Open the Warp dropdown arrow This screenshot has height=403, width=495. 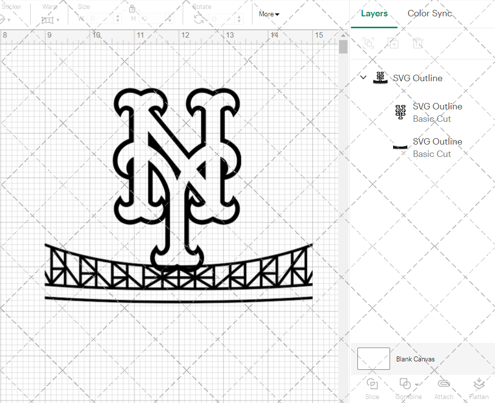click(x=58, y=20)
